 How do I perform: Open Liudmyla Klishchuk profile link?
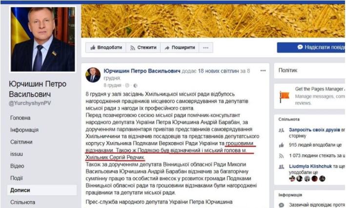click(310, 166)
